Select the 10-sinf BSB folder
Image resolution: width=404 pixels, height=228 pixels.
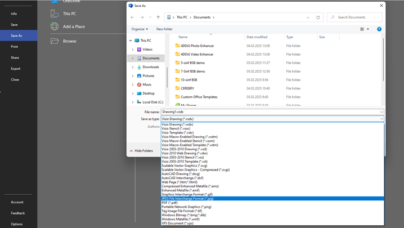point(188,80)
